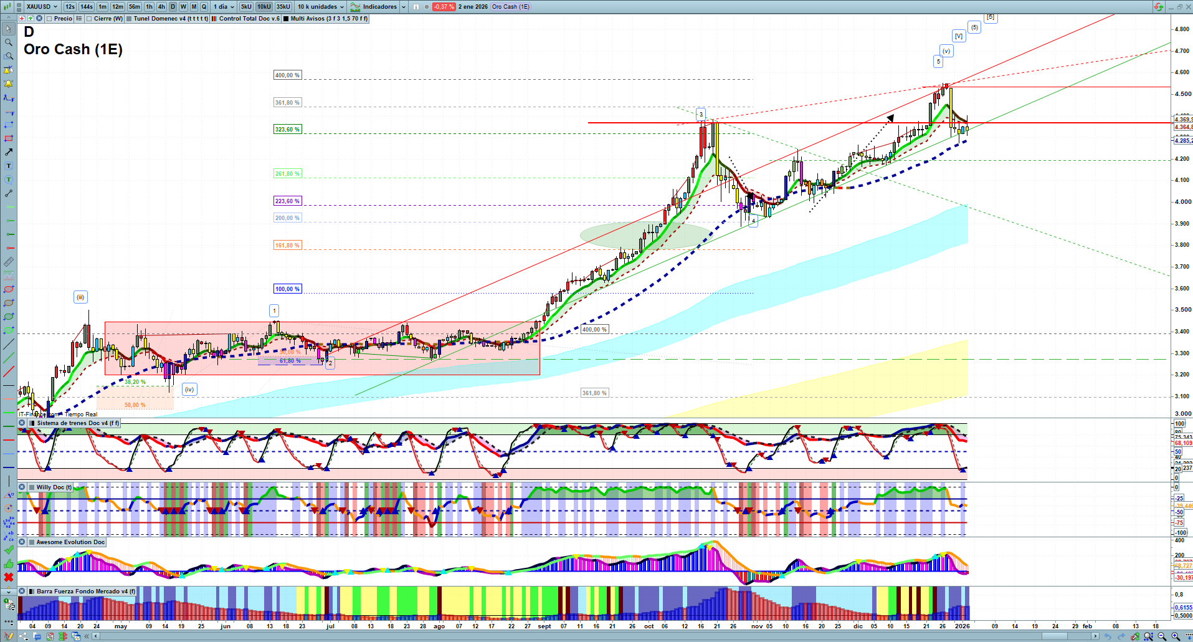Open the share icon in bottom bar
The image size is (1193, 642).
23,636
